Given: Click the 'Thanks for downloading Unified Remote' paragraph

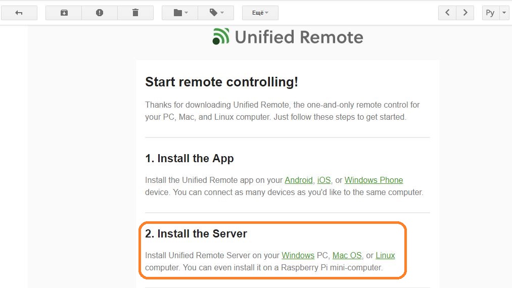Looking at the screenshot, I should pyautogui.click(x=282, y=111).
